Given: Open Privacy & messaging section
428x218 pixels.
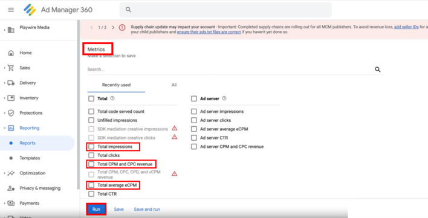Looking at the screenshot, I should 40,188.
